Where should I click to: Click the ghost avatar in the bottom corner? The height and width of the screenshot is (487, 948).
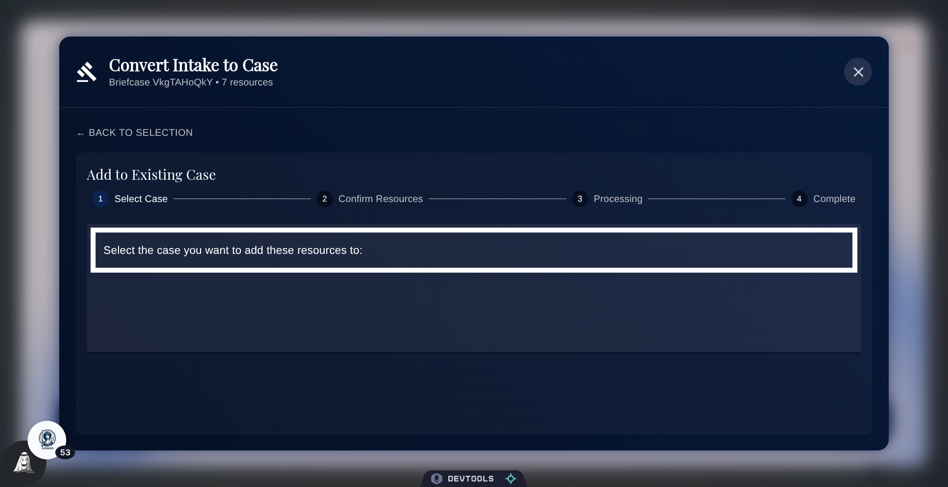[x=24, y=463]
